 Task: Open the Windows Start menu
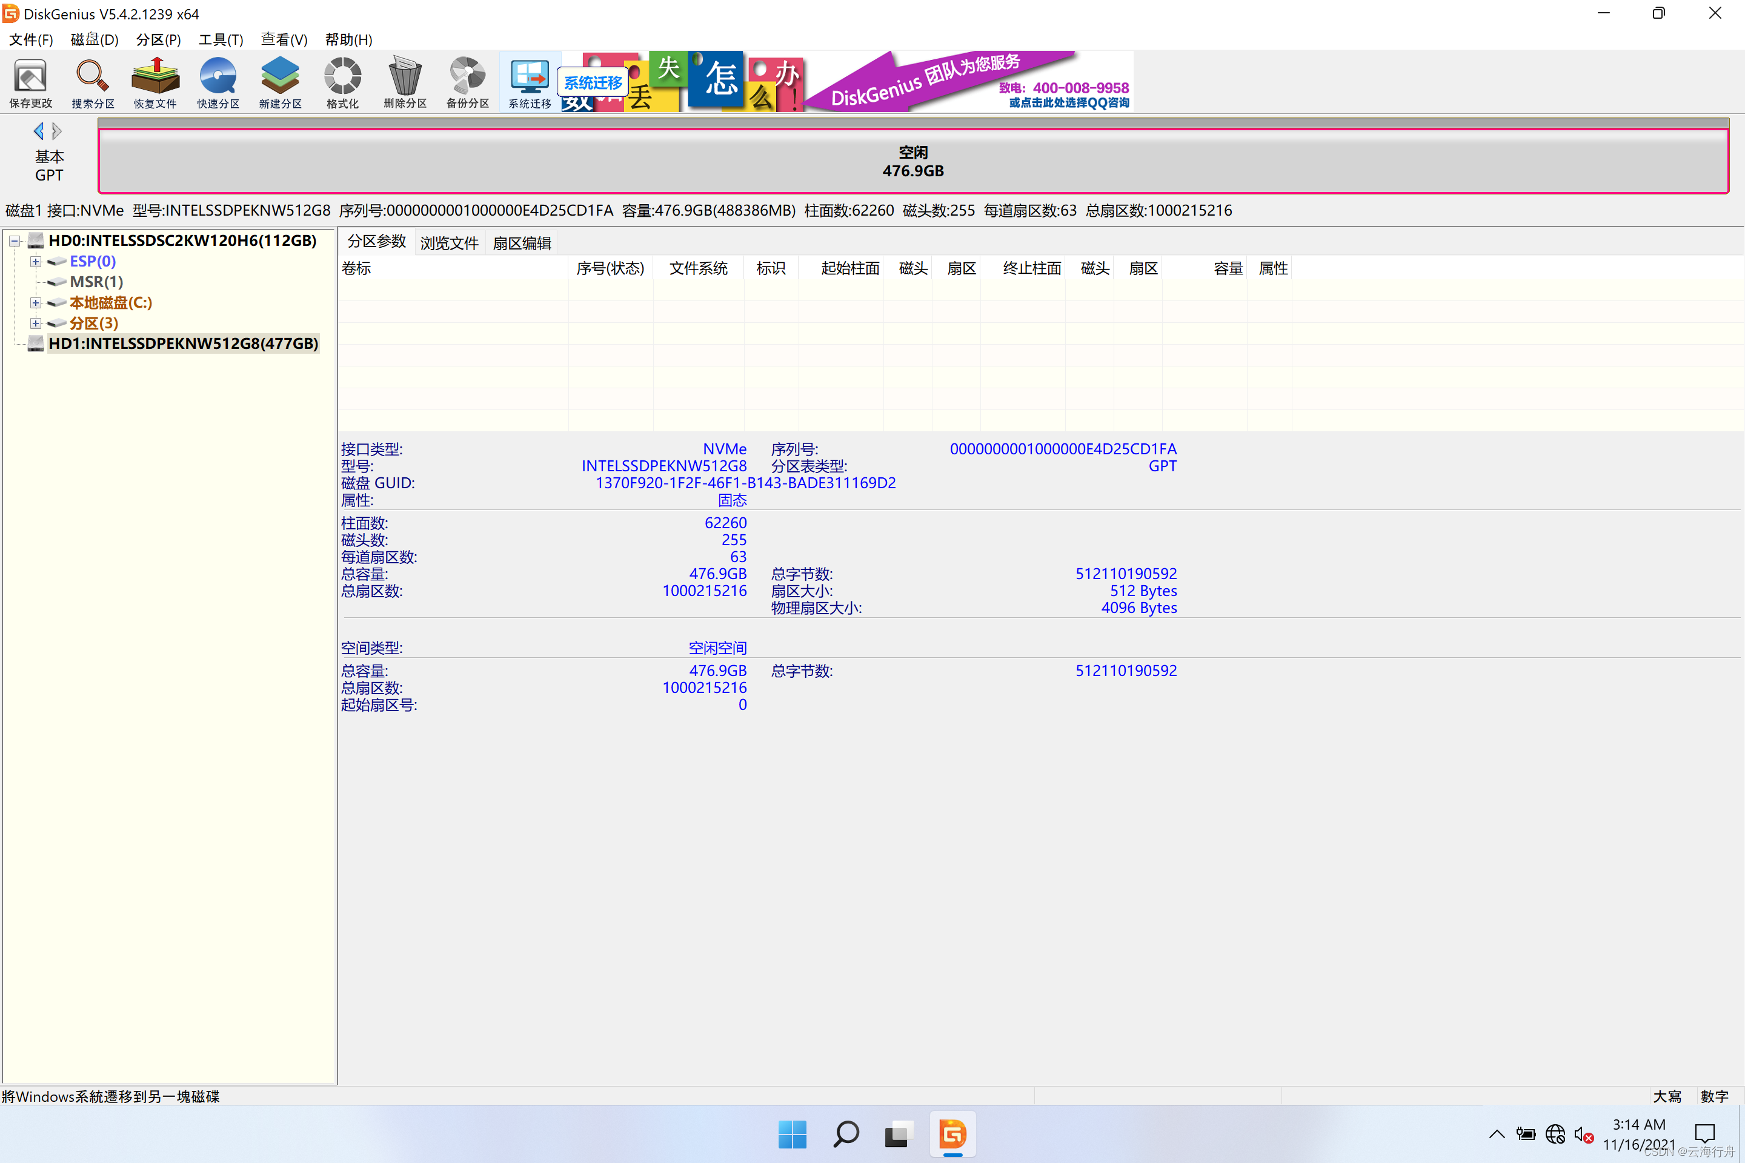pyautogui.click(x=793, y=1134)
